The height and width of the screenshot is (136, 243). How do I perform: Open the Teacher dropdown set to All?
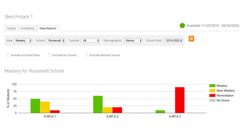coord(90,41)
